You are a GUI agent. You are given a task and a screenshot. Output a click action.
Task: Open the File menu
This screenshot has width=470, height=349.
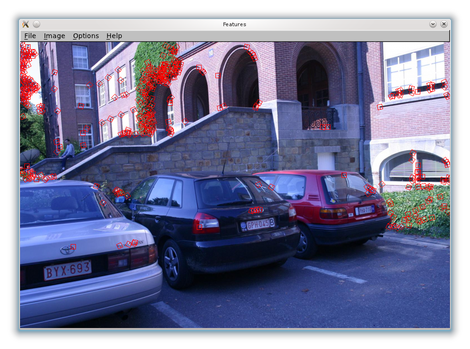(30, 36)
